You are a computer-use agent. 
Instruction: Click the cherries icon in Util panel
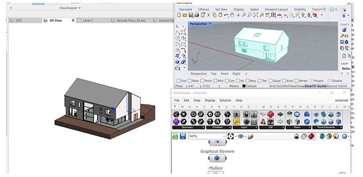click(x=263, y=121)
